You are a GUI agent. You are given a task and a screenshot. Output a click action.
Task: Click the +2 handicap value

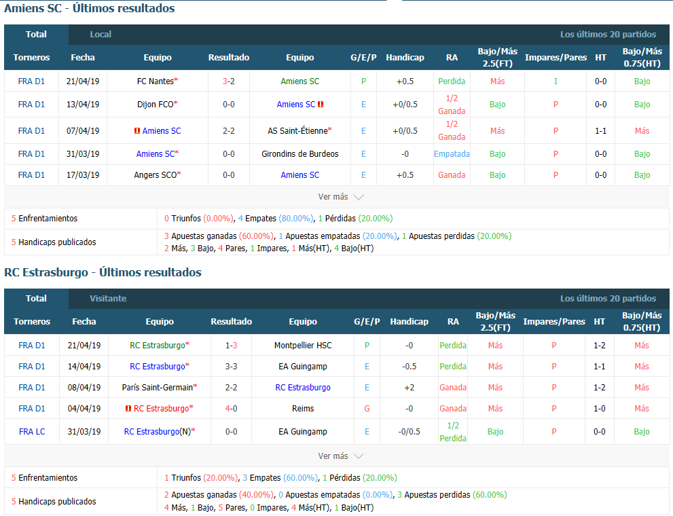coord(409,387)
